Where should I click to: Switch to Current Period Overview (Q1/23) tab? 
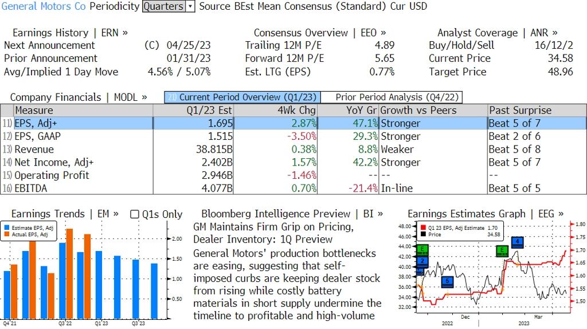click(x=242, y=97)
